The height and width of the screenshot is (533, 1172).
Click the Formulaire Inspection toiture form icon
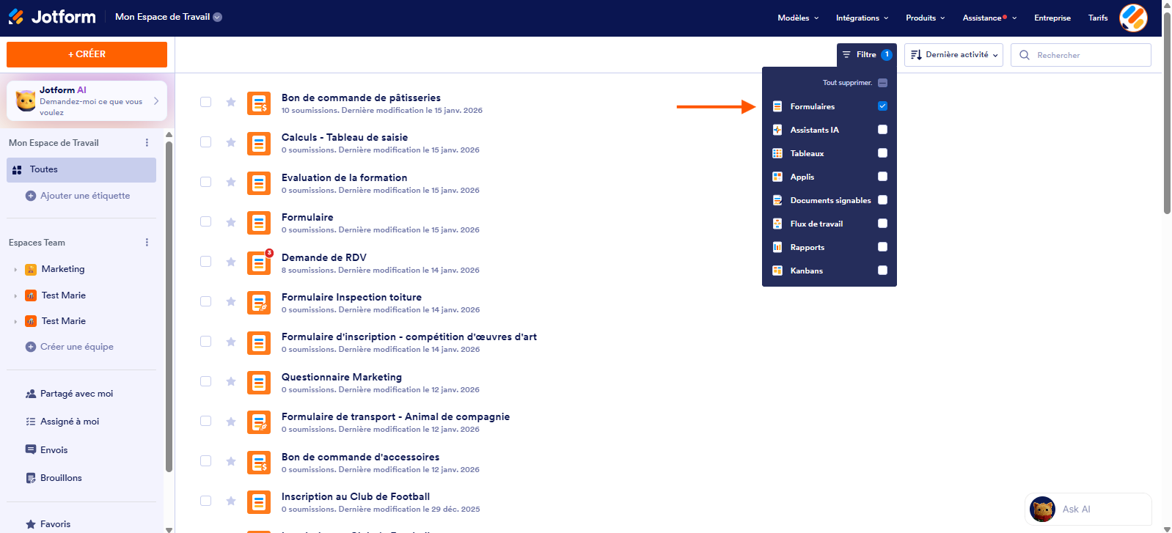click(x=259, y=303)
